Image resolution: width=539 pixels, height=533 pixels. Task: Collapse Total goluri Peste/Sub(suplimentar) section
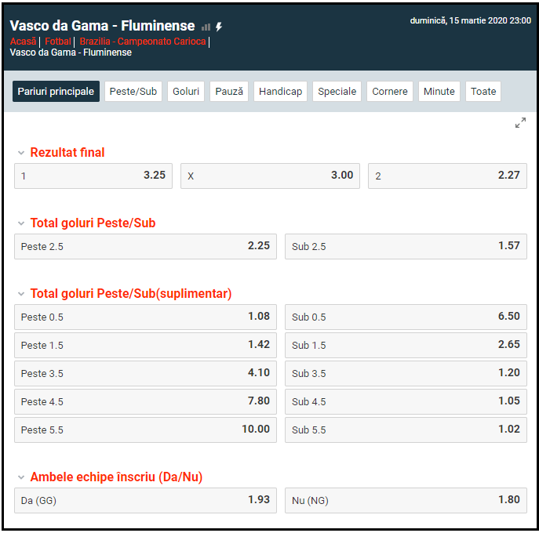click(21, 294)
